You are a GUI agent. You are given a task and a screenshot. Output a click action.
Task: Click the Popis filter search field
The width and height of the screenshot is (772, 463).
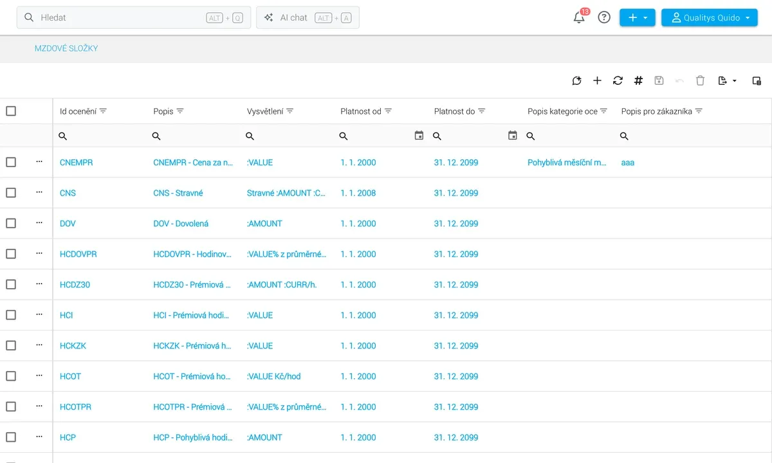[x=193, y=136]
